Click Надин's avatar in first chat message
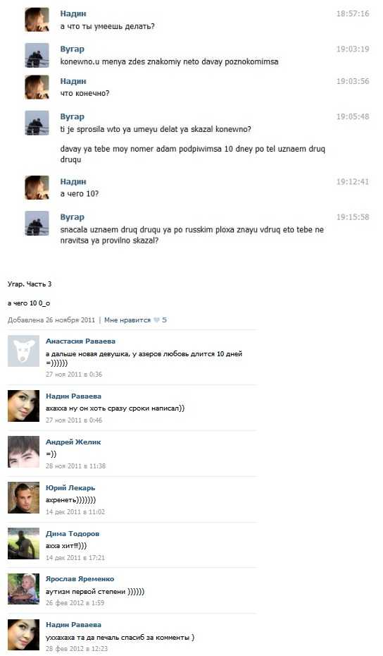This screenshot has height=656, width=383. click(37, 20)
